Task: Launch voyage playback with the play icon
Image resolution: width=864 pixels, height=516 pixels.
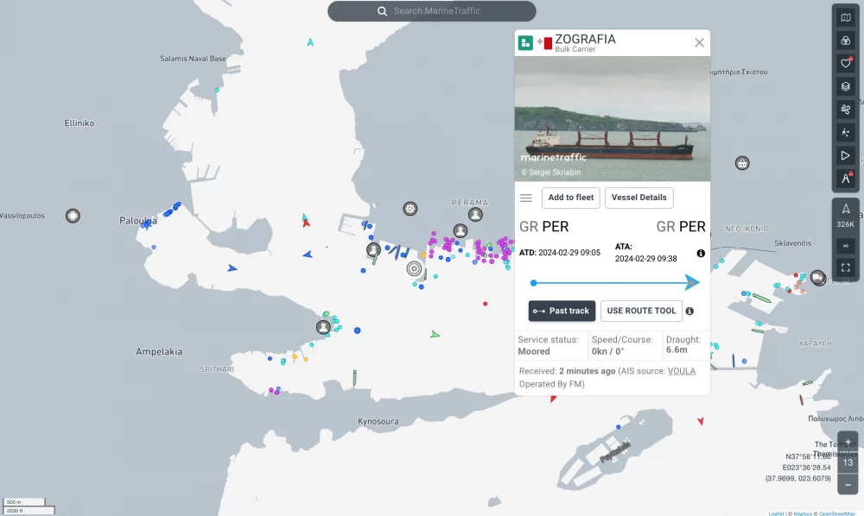Action: (845, 155)
